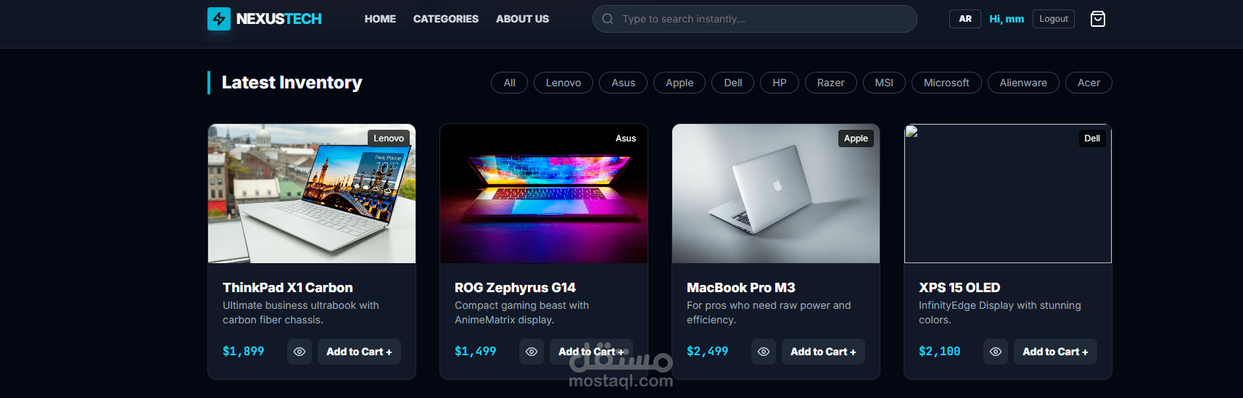Click the XPS 15 OLED eye icon

(996, 352)
